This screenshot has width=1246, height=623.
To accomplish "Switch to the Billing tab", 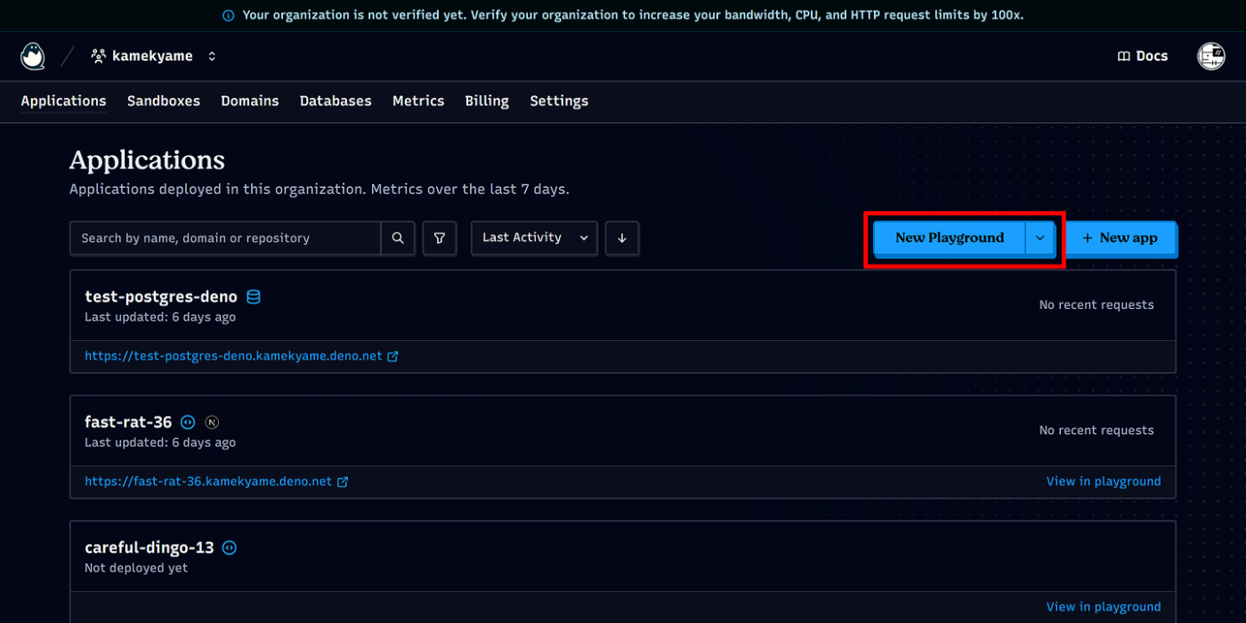I will point(487,101).
